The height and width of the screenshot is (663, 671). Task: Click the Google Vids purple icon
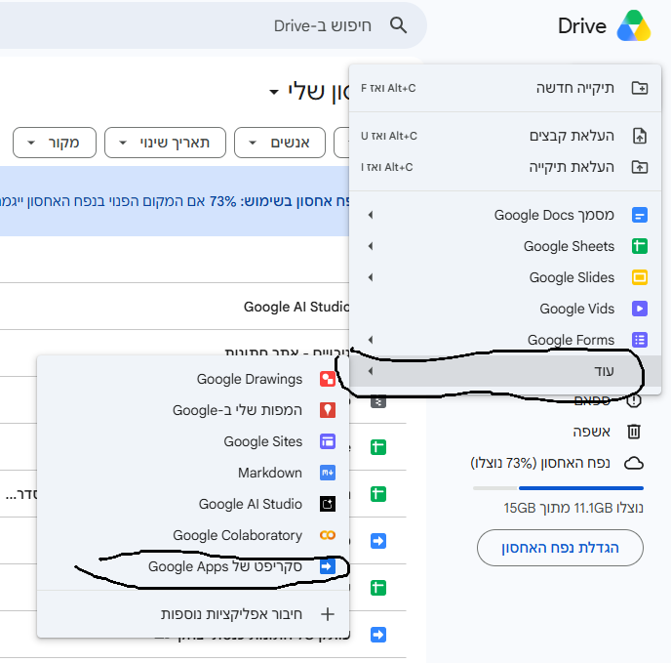coord(640,309)
